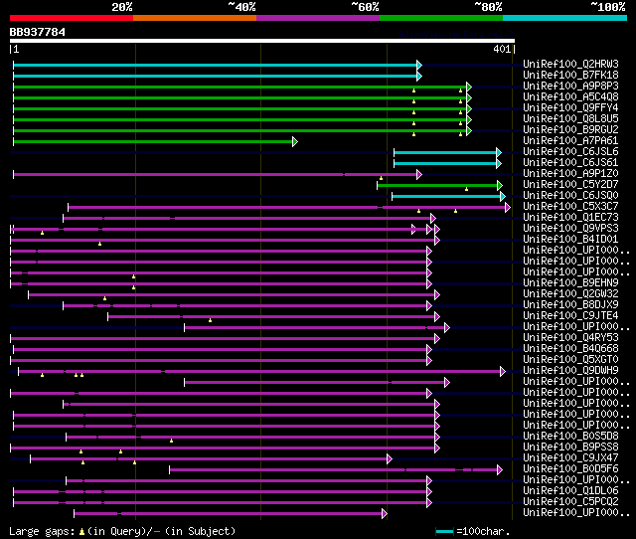Click the UniRef100_Q5XGT0 label

[570, 360]
